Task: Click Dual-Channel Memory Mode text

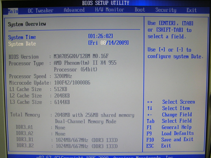Action: point(85,121)
